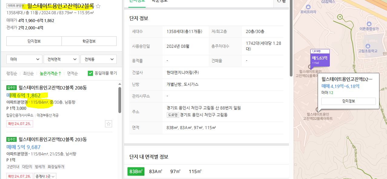Viewport: 387px width, 179px height.
Task: Sort listings by 랭킹순
Action: tap(12, 73)
